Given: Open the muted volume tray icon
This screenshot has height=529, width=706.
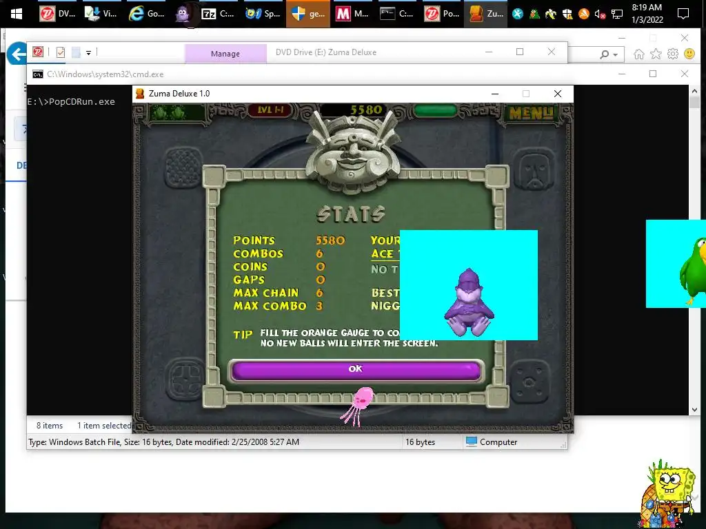Looking at the screenshot, I should click(600, 14).
